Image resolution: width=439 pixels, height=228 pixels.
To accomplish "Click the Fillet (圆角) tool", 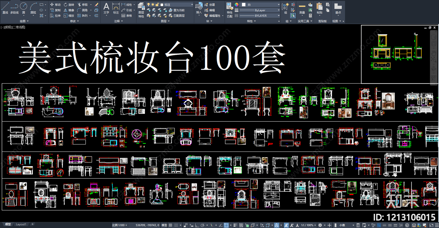I will tap(83, 10).
